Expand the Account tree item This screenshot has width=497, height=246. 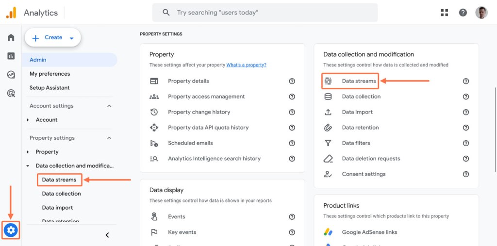[28, 120]
